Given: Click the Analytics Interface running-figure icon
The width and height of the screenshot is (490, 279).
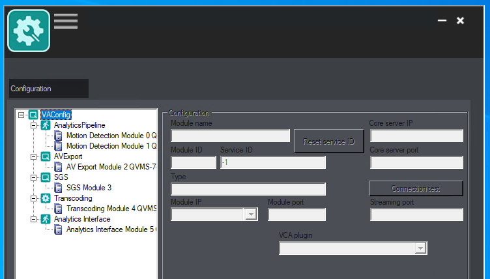Looking at the screenshot, I should 46,219.
